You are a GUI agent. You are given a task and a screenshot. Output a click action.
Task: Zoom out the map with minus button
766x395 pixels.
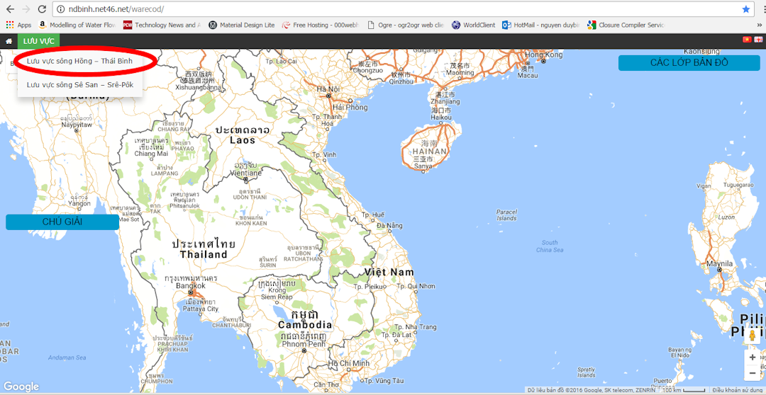[752, 373]
